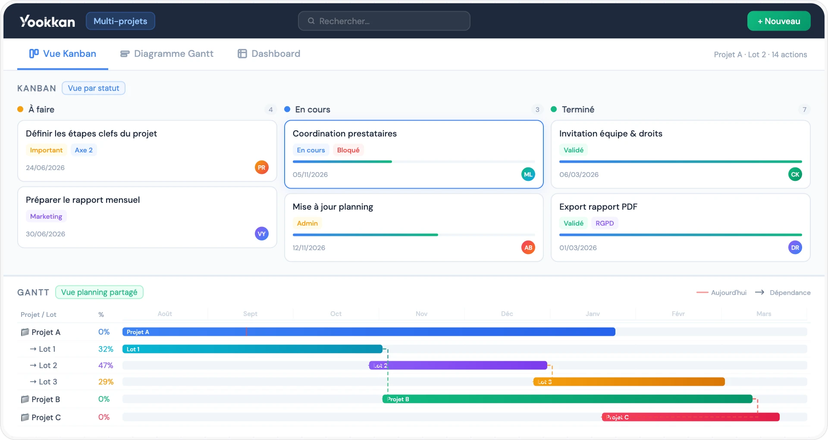Click the Yookkan logo

(47, 21)
